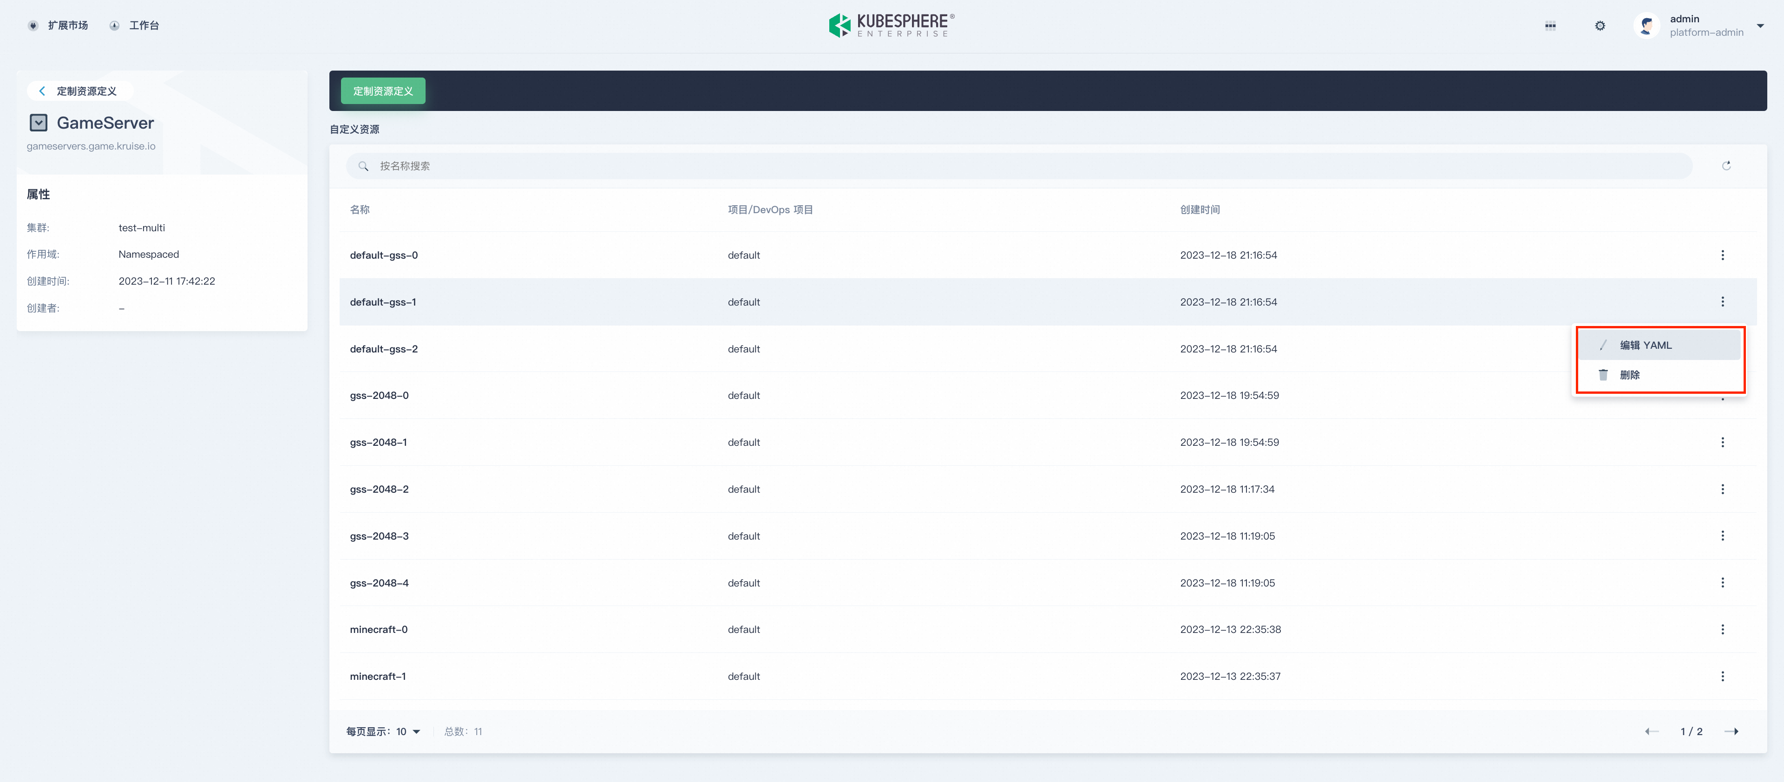
Task: Click creation time 2023-12-13 22:35:37
Action: click(x=1231, y=676)
